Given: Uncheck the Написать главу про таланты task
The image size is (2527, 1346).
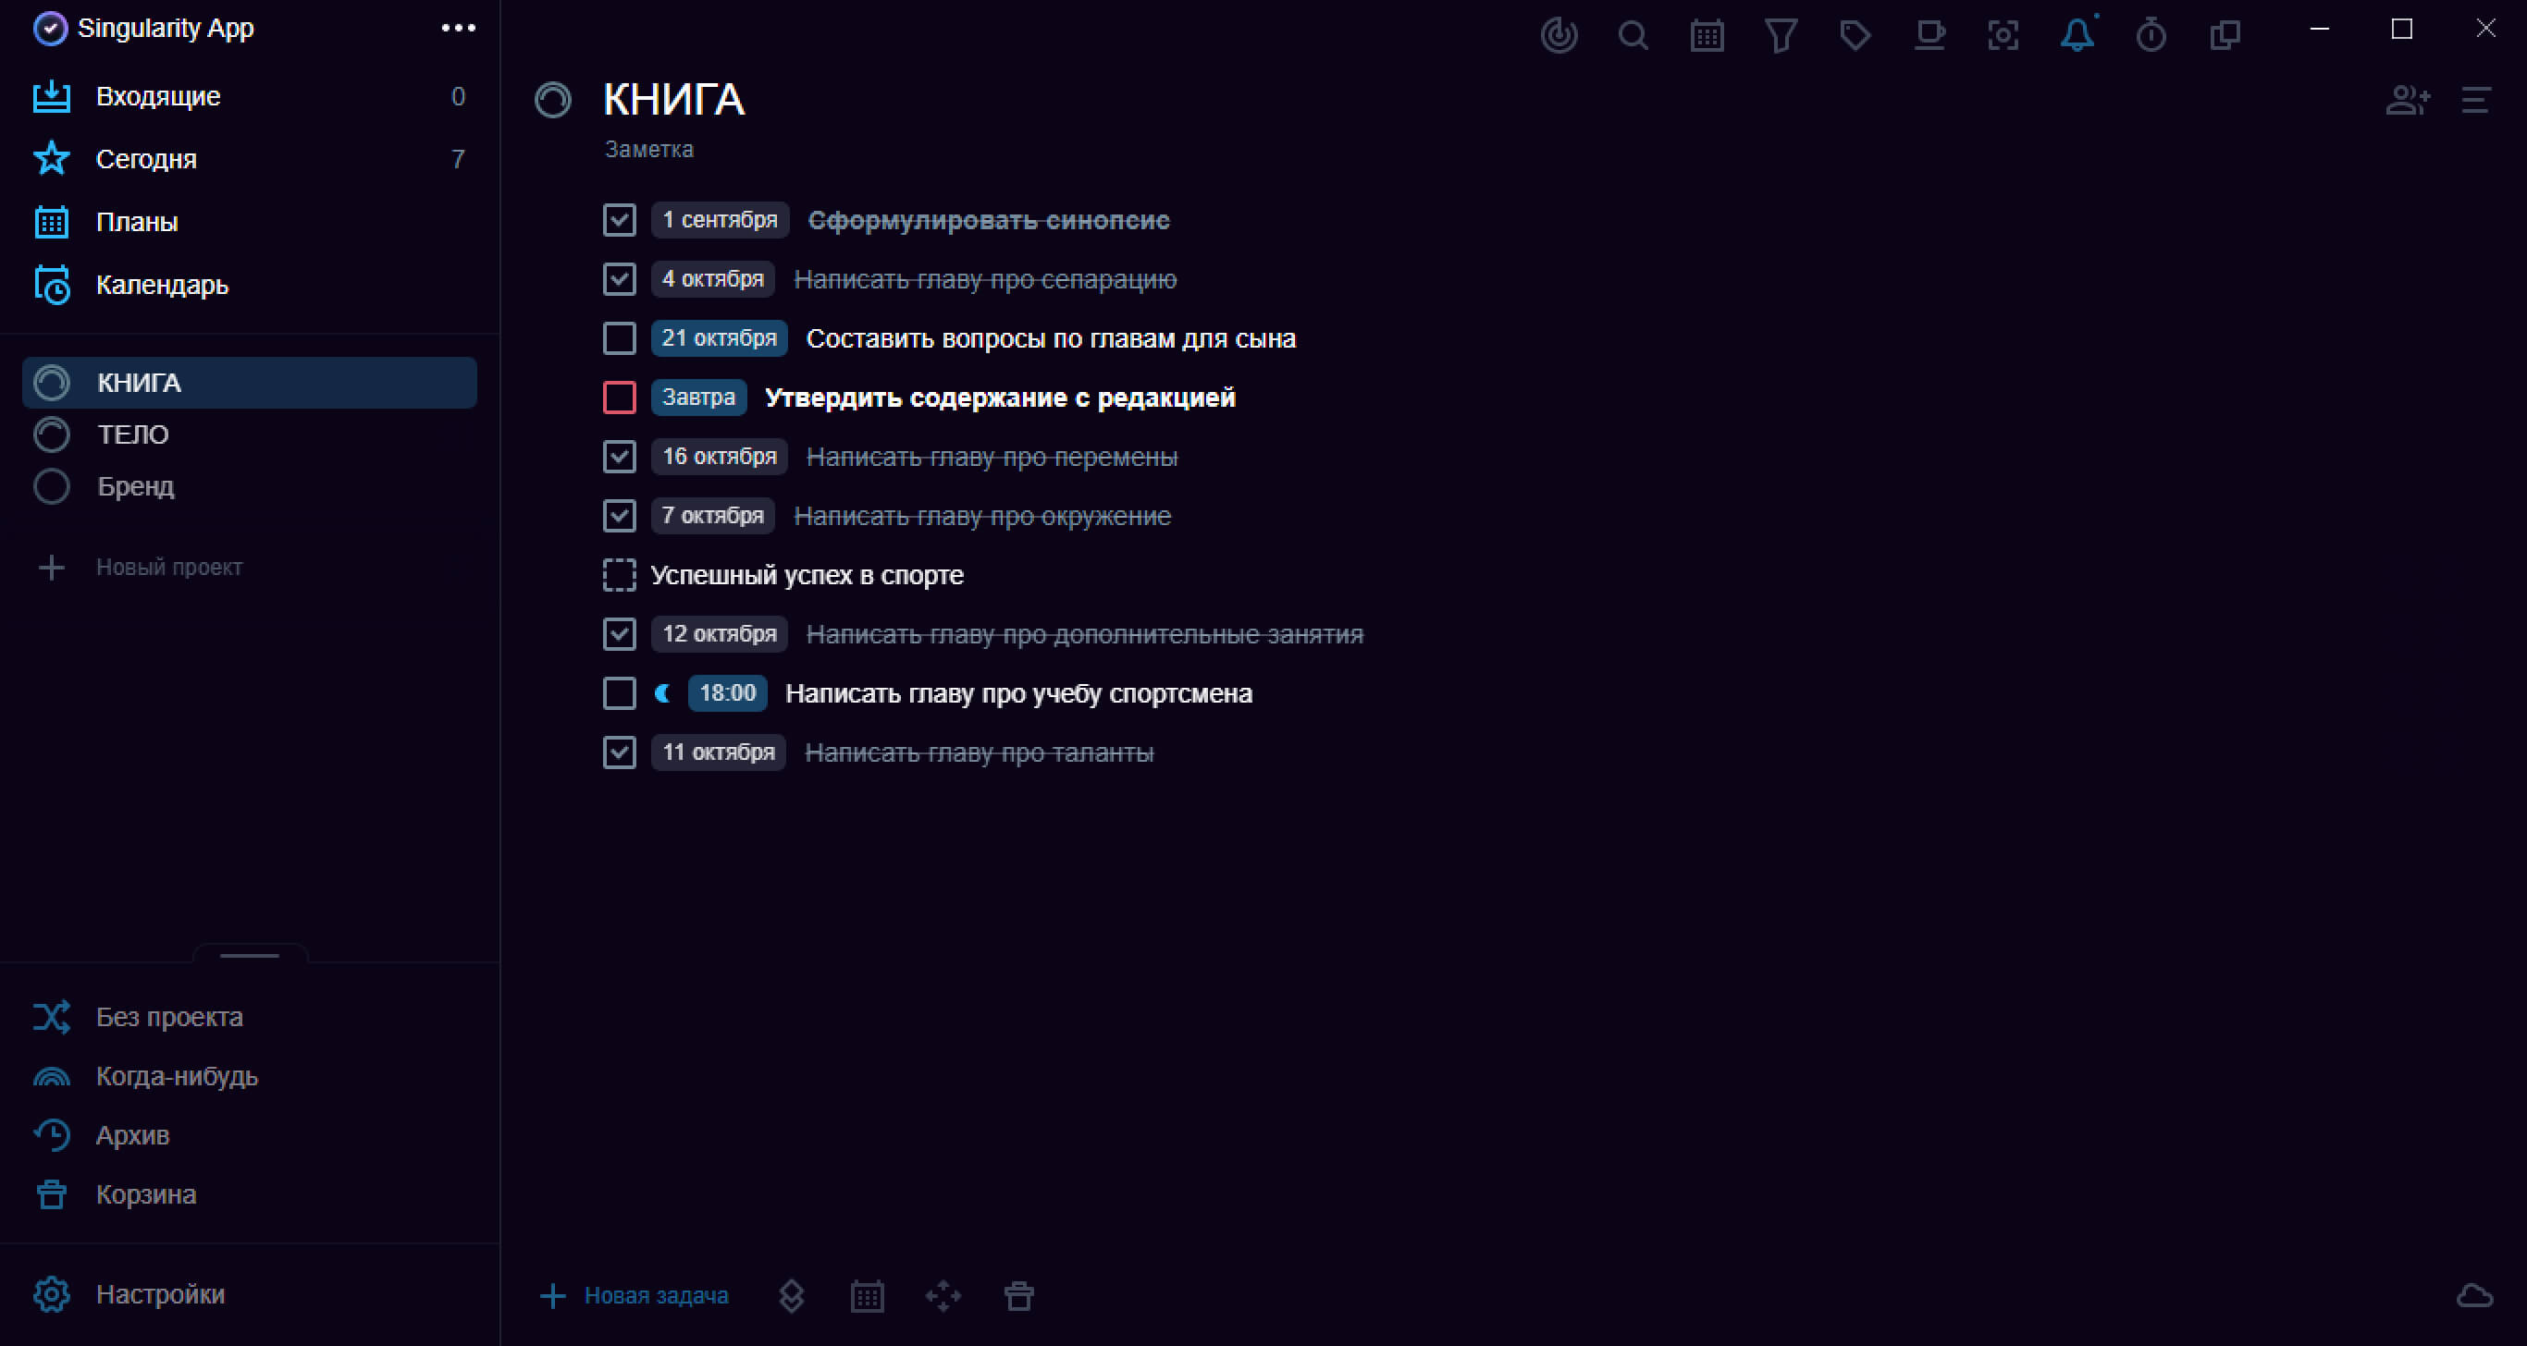Looking at the screenshot, I should click(619, 753).
